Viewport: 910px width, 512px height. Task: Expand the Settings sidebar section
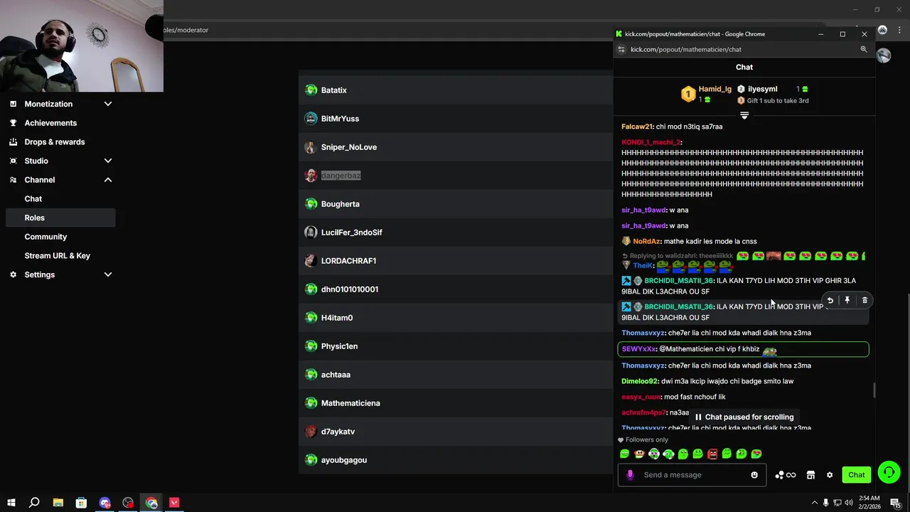point(108,274)
